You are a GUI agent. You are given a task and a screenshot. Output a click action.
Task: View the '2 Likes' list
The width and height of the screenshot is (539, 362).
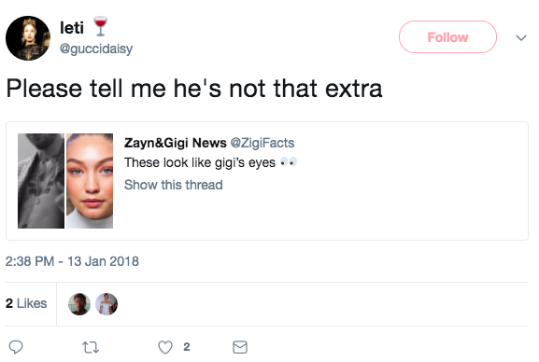pos(26,303)
